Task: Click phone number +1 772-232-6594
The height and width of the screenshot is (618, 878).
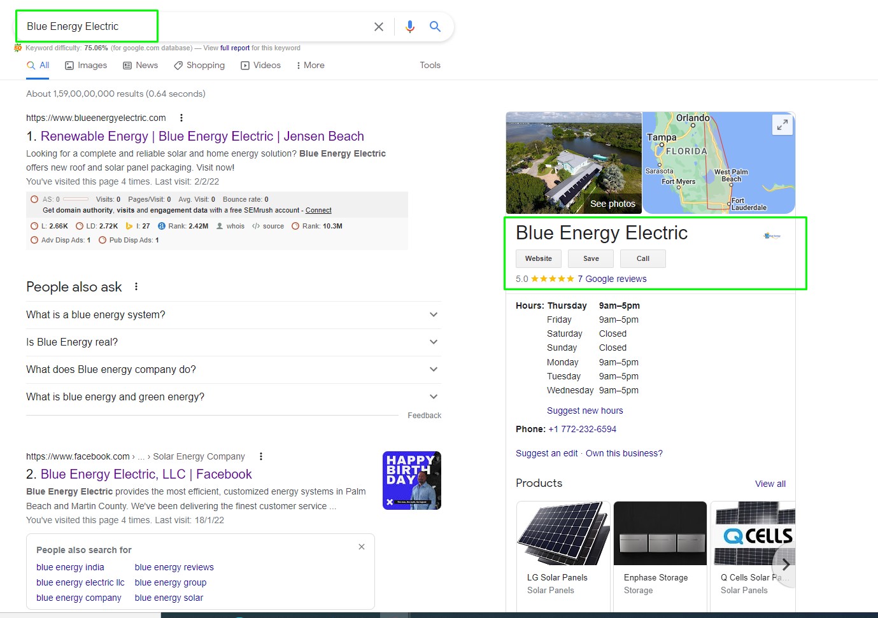Action: point(582,429)
